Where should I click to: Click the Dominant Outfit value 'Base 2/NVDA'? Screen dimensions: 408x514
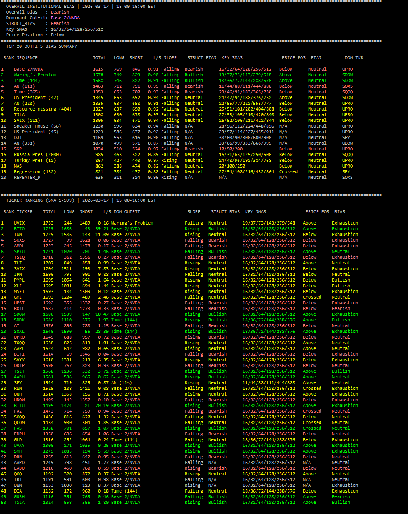point(65,18)
